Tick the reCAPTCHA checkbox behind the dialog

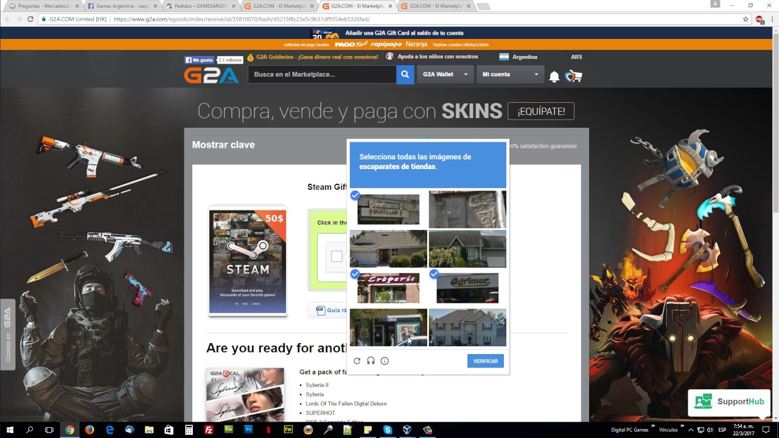click(x=337, y=257)
